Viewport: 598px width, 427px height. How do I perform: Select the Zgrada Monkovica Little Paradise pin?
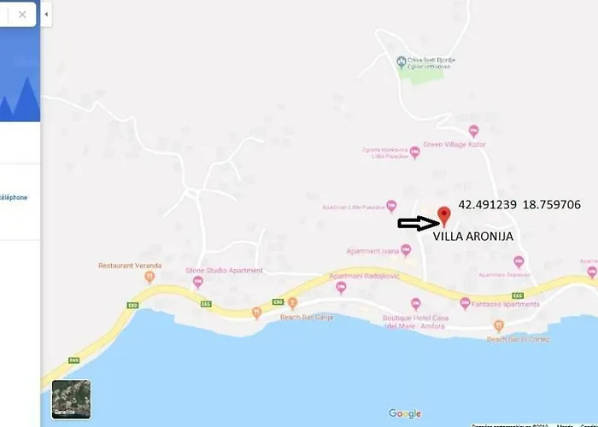415,153
